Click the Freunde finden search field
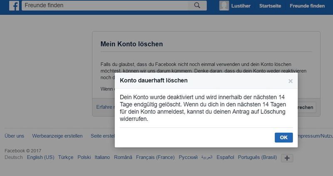The width and height of the screenshot is (333, 176). pyautogui.click(x=114, y=5)
